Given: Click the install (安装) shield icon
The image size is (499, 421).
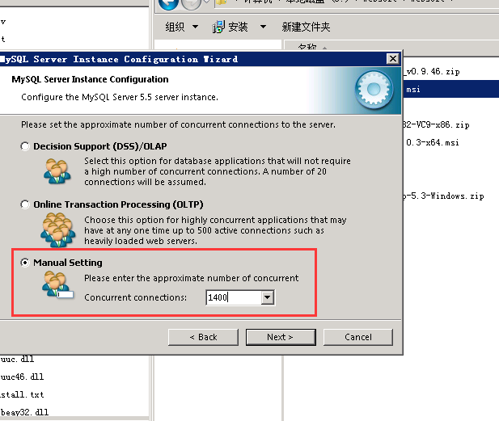Looking at the screenshot, I should 218,27.
